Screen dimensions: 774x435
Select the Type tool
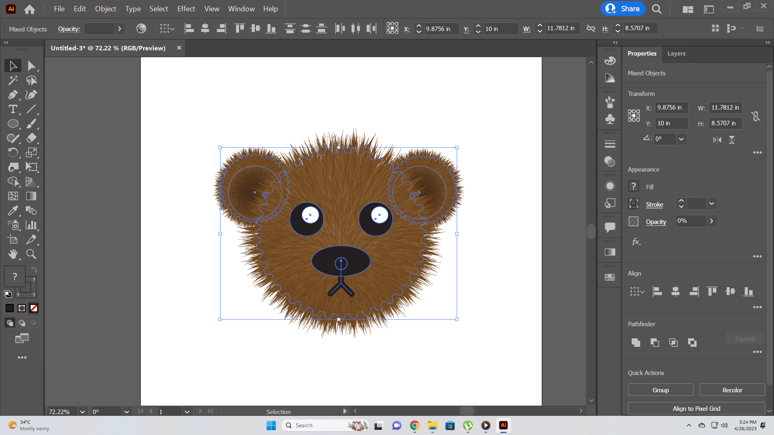[x=13, y=109]
